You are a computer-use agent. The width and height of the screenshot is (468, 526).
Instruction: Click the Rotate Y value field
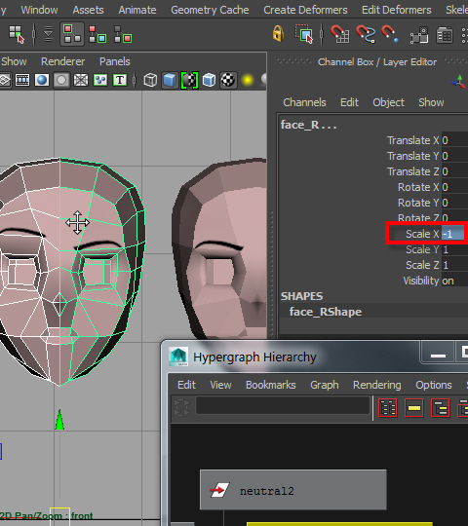[454, 203]
